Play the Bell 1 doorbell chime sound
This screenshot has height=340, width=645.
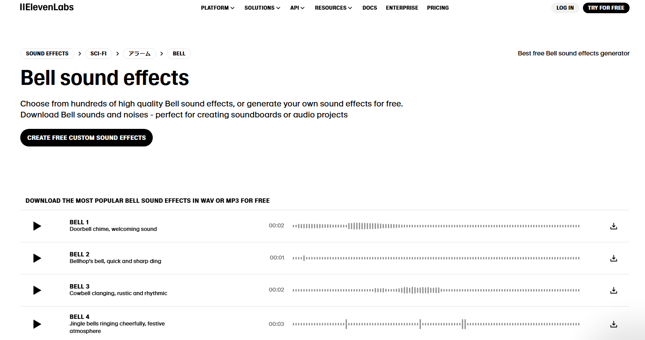[37, 226]
